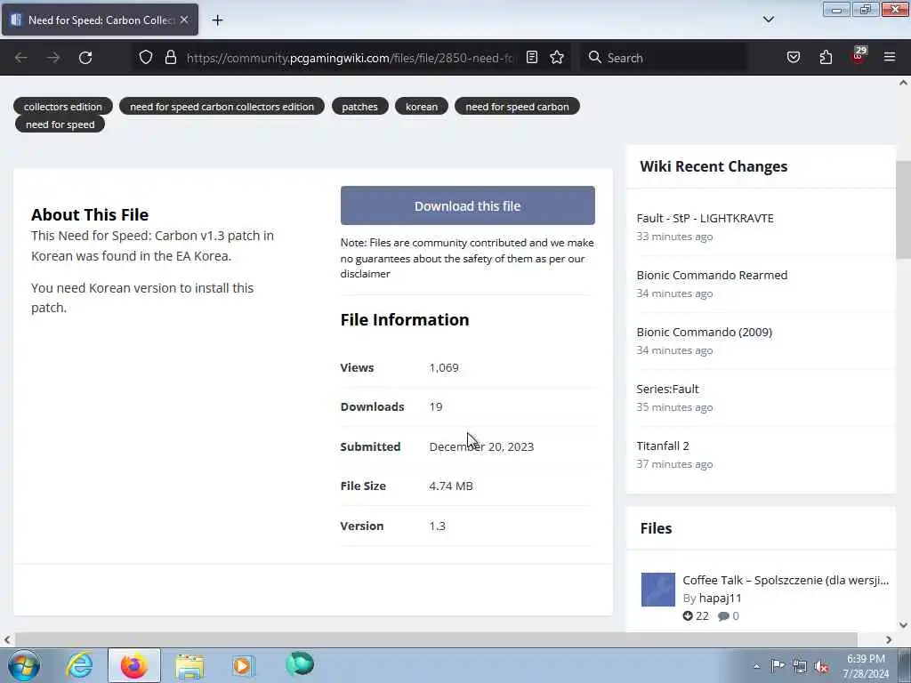The height and width of the screenshot is (683, 911).
Task: Open the tracking protection shield icon
Action: click(146, 57)
